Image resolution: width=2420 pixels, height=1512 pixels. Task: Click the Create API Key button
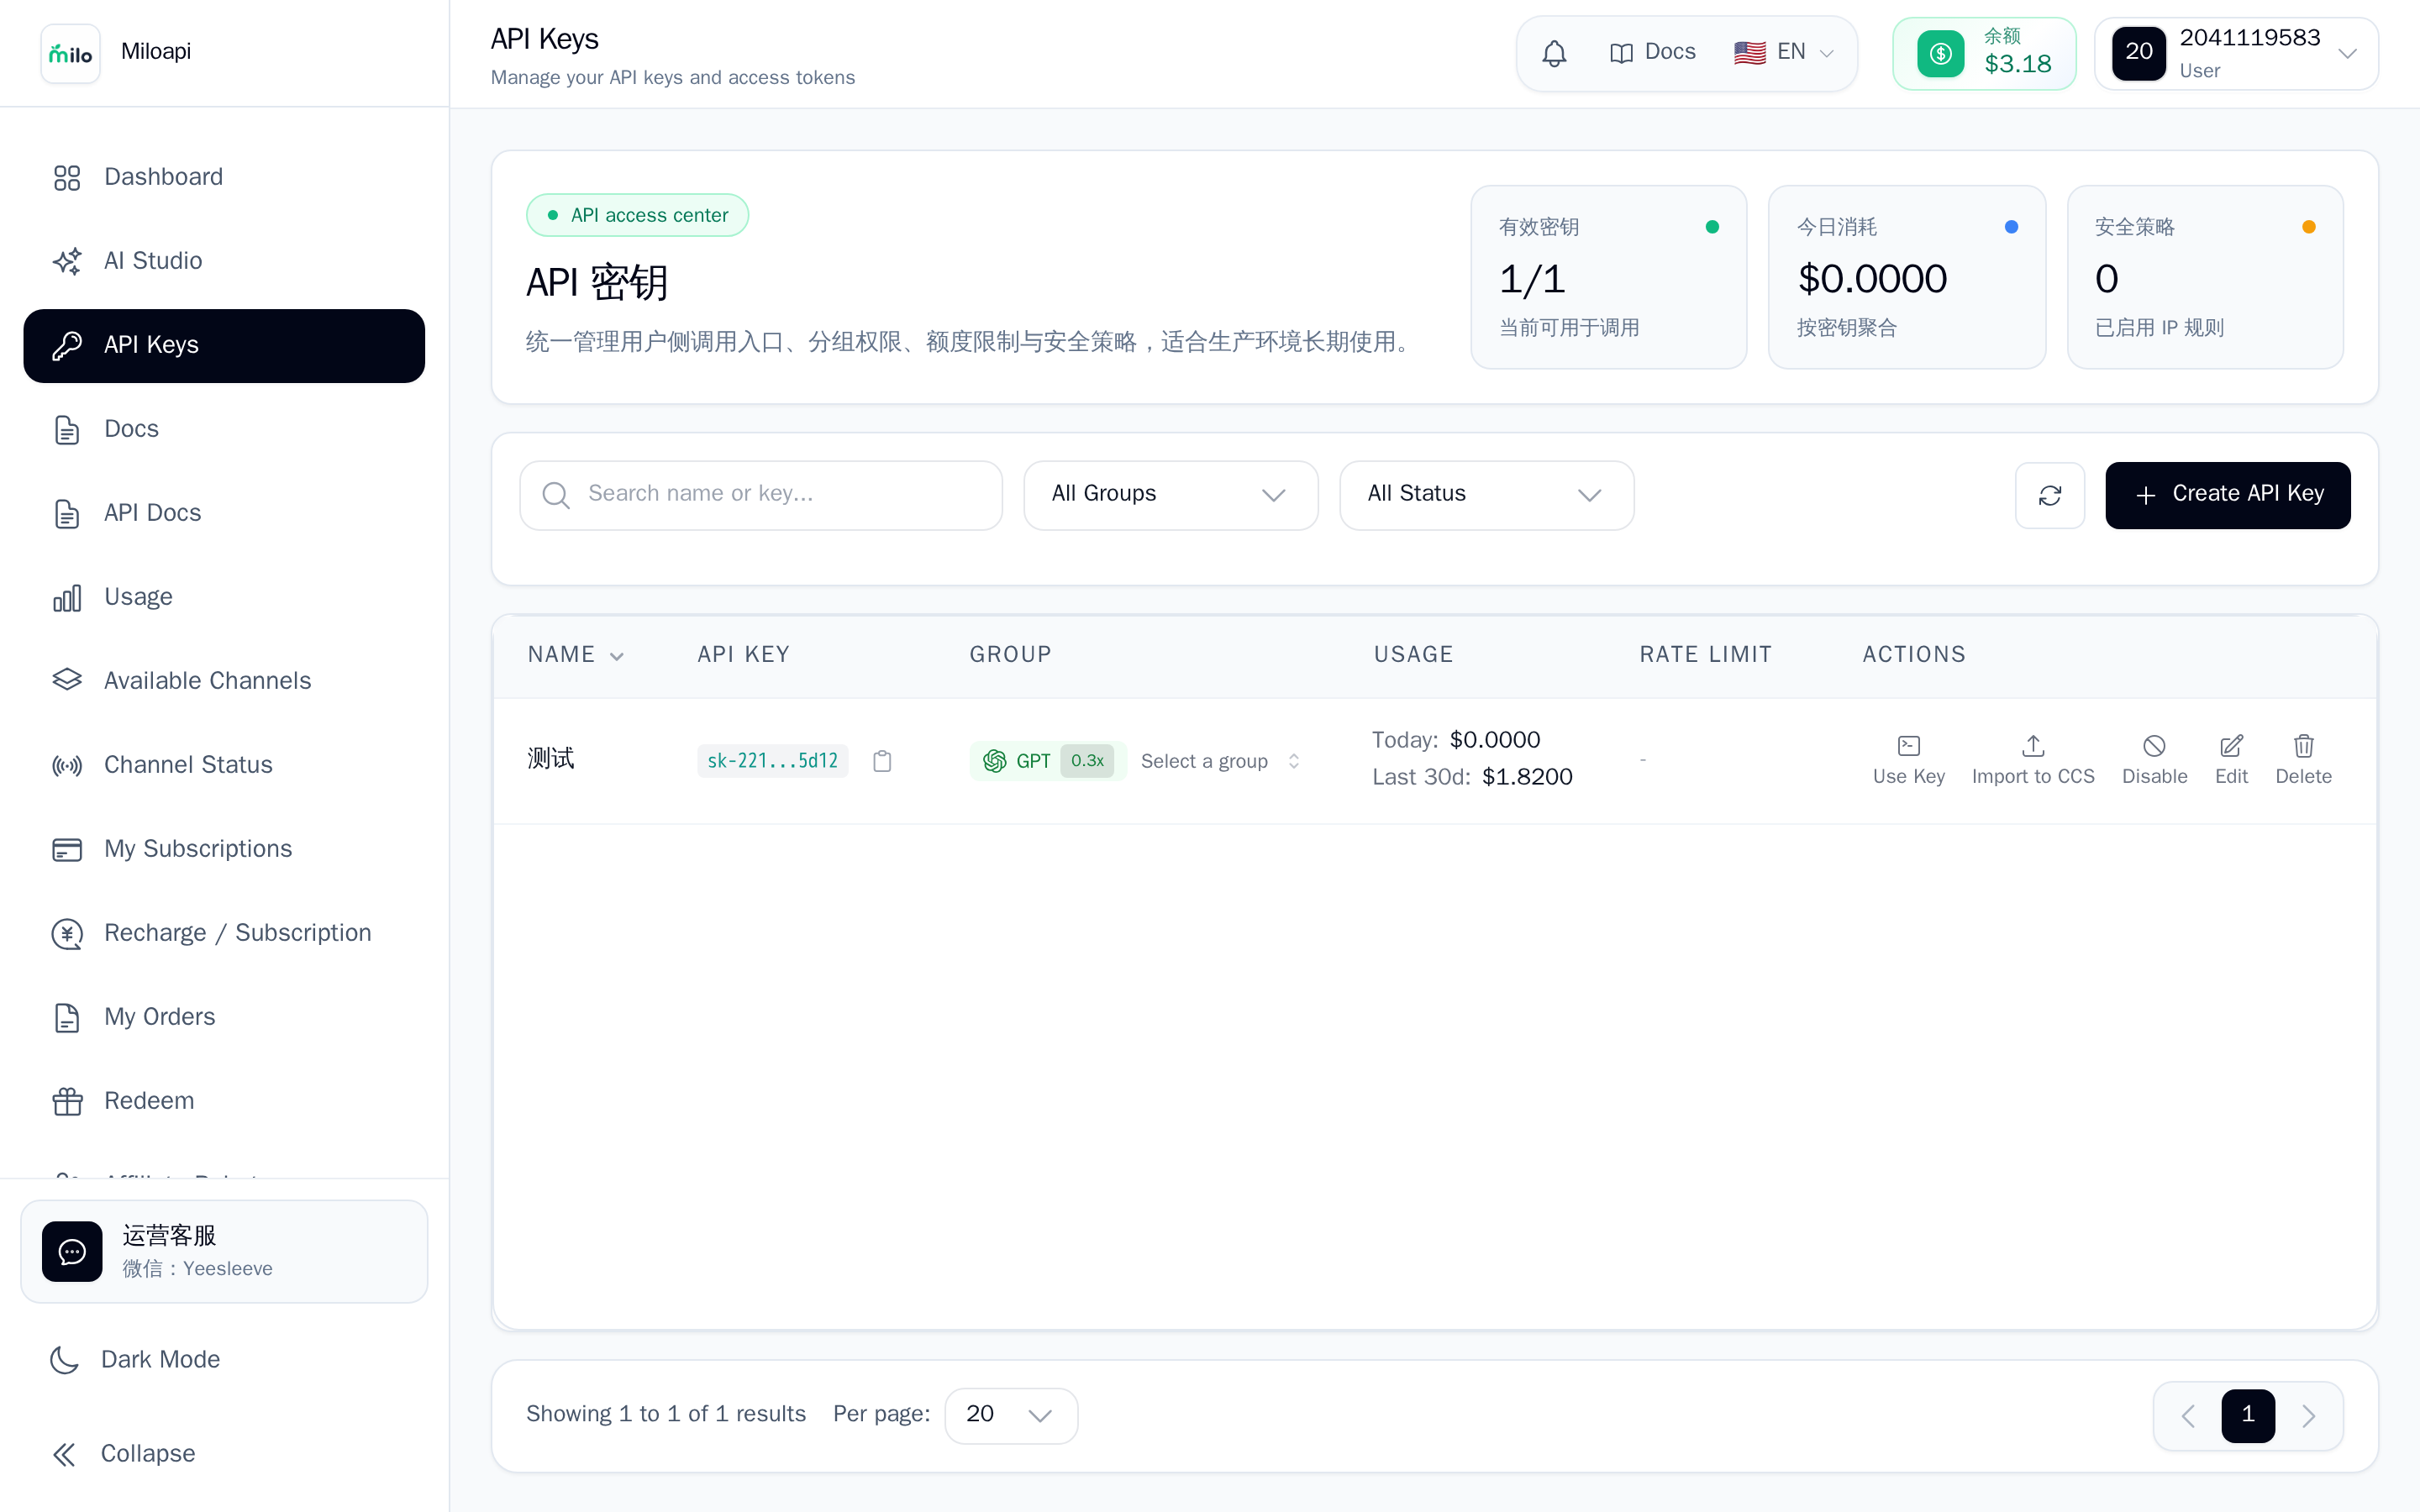tap(2228, 495)
